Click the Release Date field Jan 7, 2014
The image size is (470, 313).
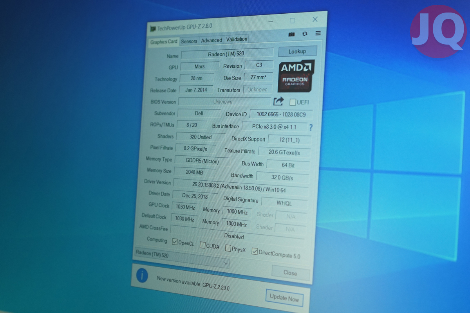[196, 90]
